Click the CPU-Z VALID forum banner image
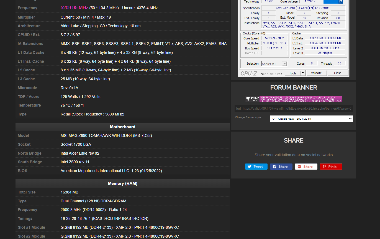The height and width of the screenshot is (239, 380). pyautogui.click(x=294, y=99)
